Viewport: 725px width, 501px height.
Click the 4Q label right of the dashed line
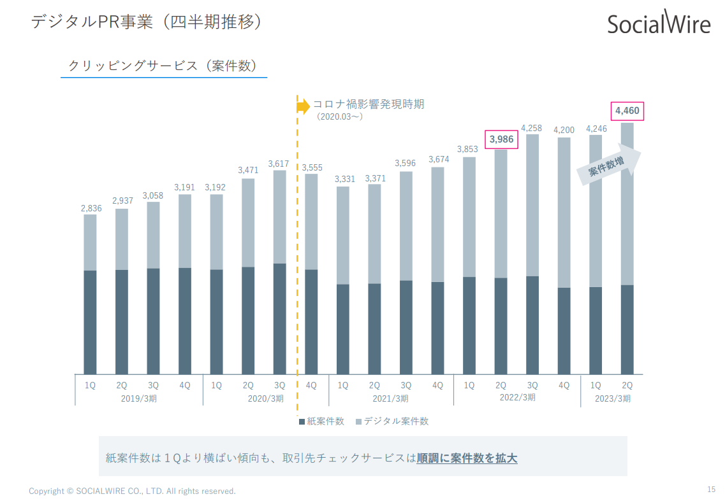[x=311, y=385]
